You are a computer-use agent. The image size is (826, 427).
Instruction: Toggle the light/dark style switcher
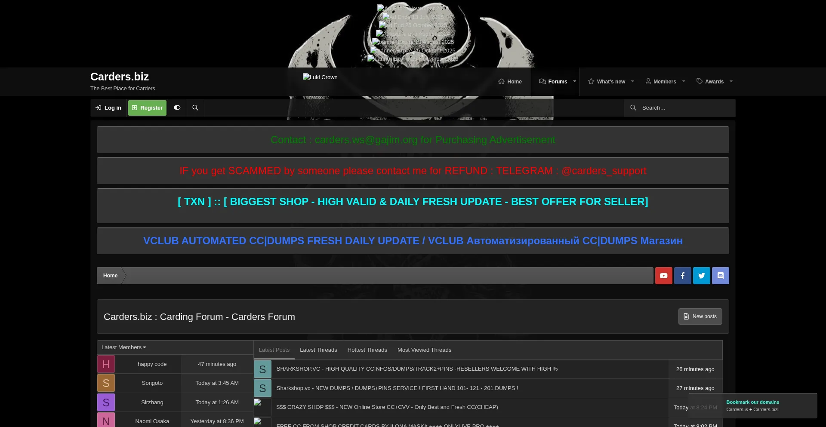click(x=177, y=108)
